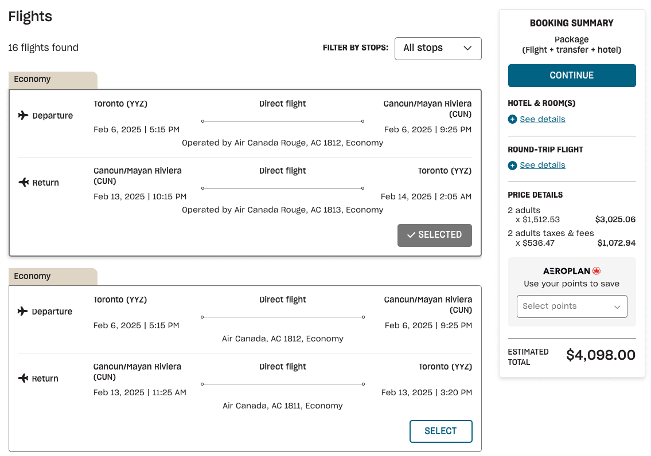Open the Aeroplan Select points dropdown

point(571,306)
